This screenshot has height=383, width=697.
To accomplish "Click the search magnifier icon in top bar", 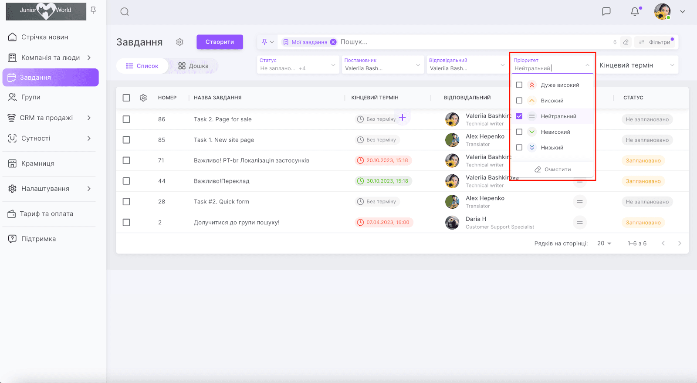I will pyautogui.click(x=125, y=12).
